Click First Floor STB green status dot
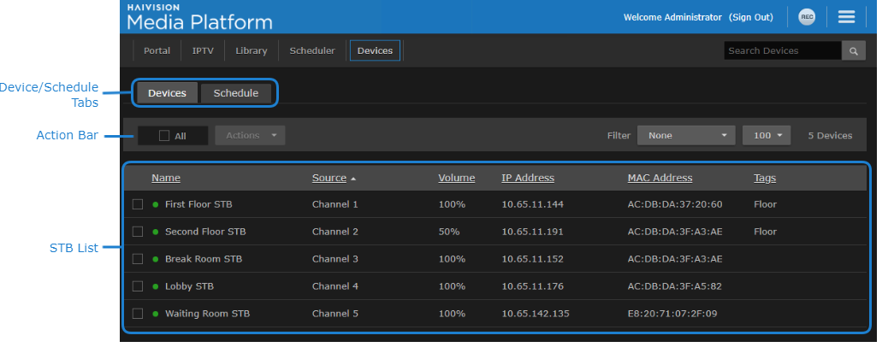The height and width of the screenshot is (359, 894). [x=156, y=205]
